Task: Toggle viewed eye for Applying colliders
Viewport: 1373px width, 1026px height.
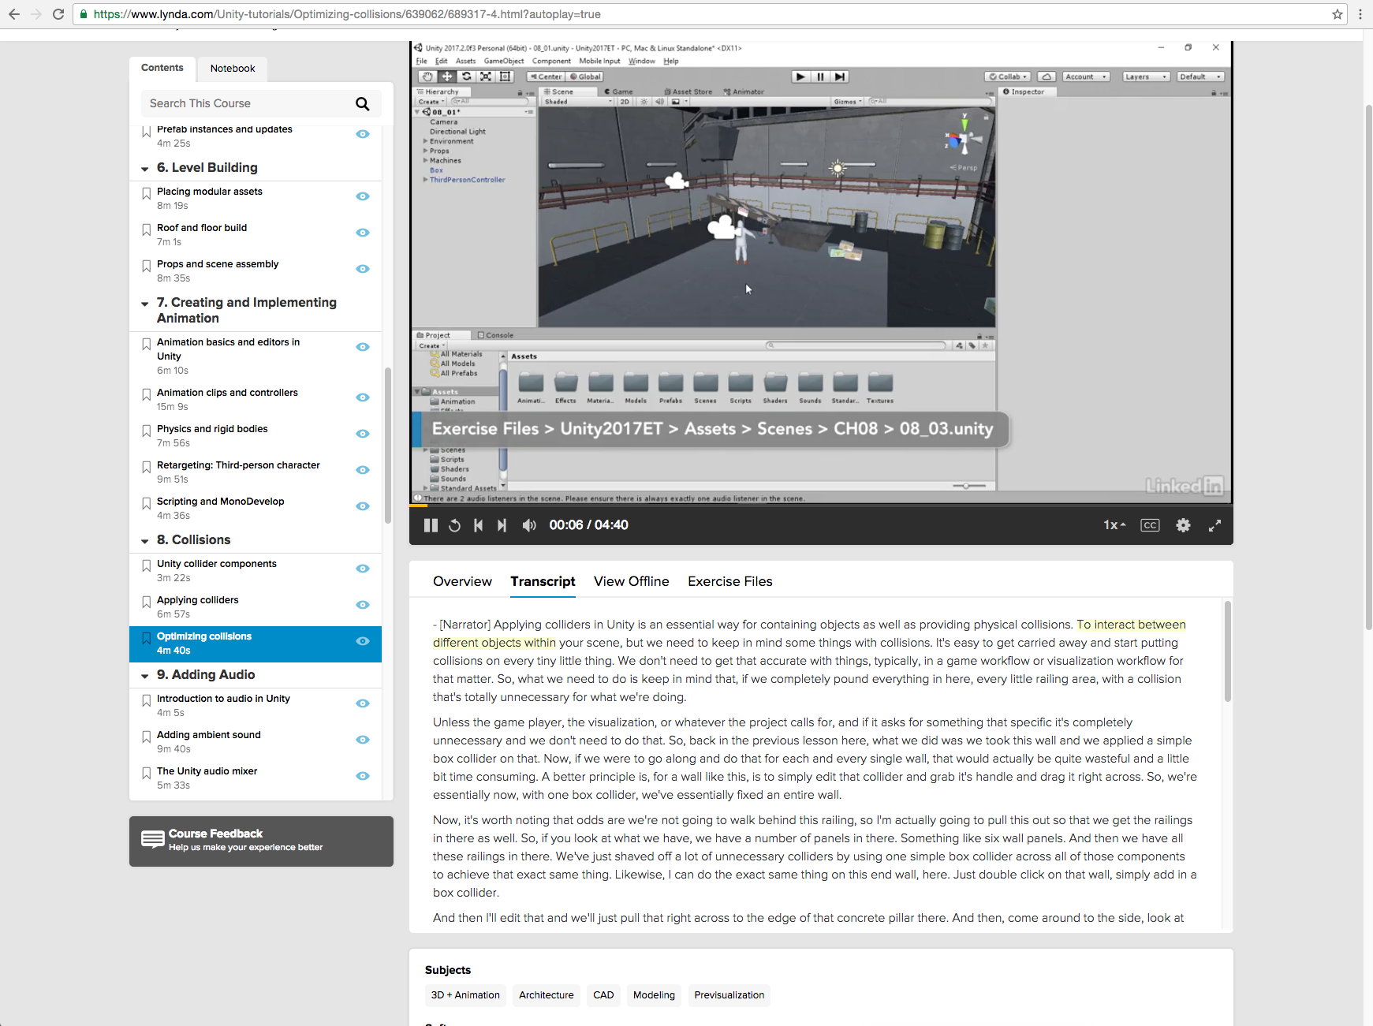Action: 363,605
